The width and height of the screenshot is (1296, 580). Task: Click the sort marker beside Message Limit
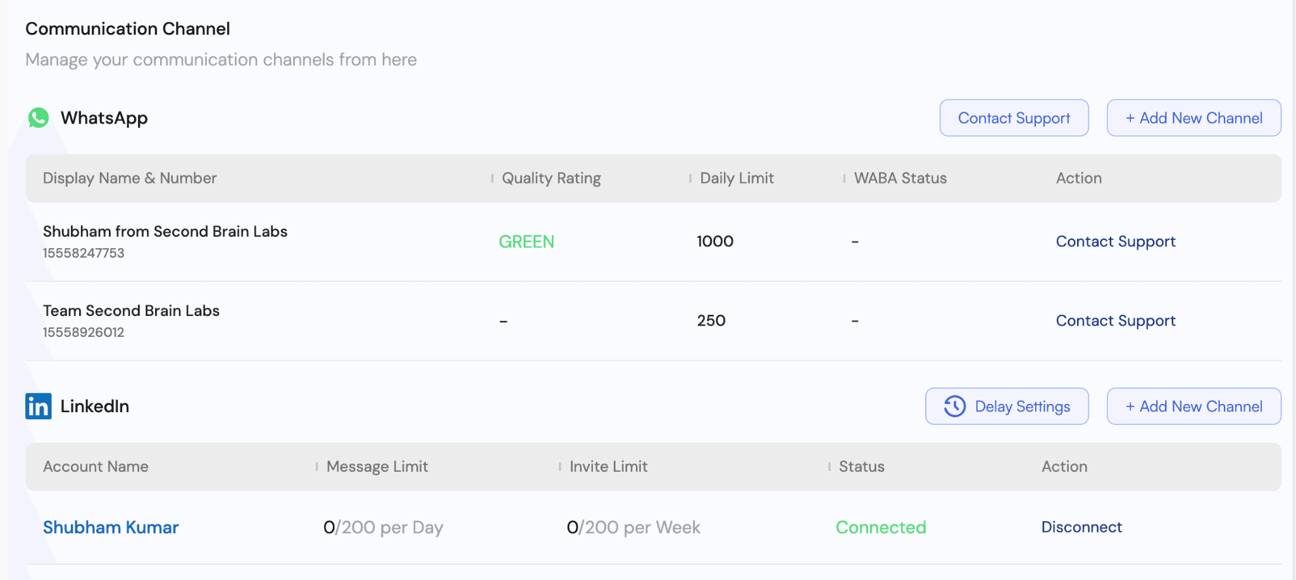click(x=316, y=467)
